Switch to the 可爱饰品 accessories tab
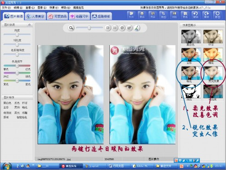Image resolution: width=226 pixels, height=170 pixels. pyautogui.click(x=57, y=16)
